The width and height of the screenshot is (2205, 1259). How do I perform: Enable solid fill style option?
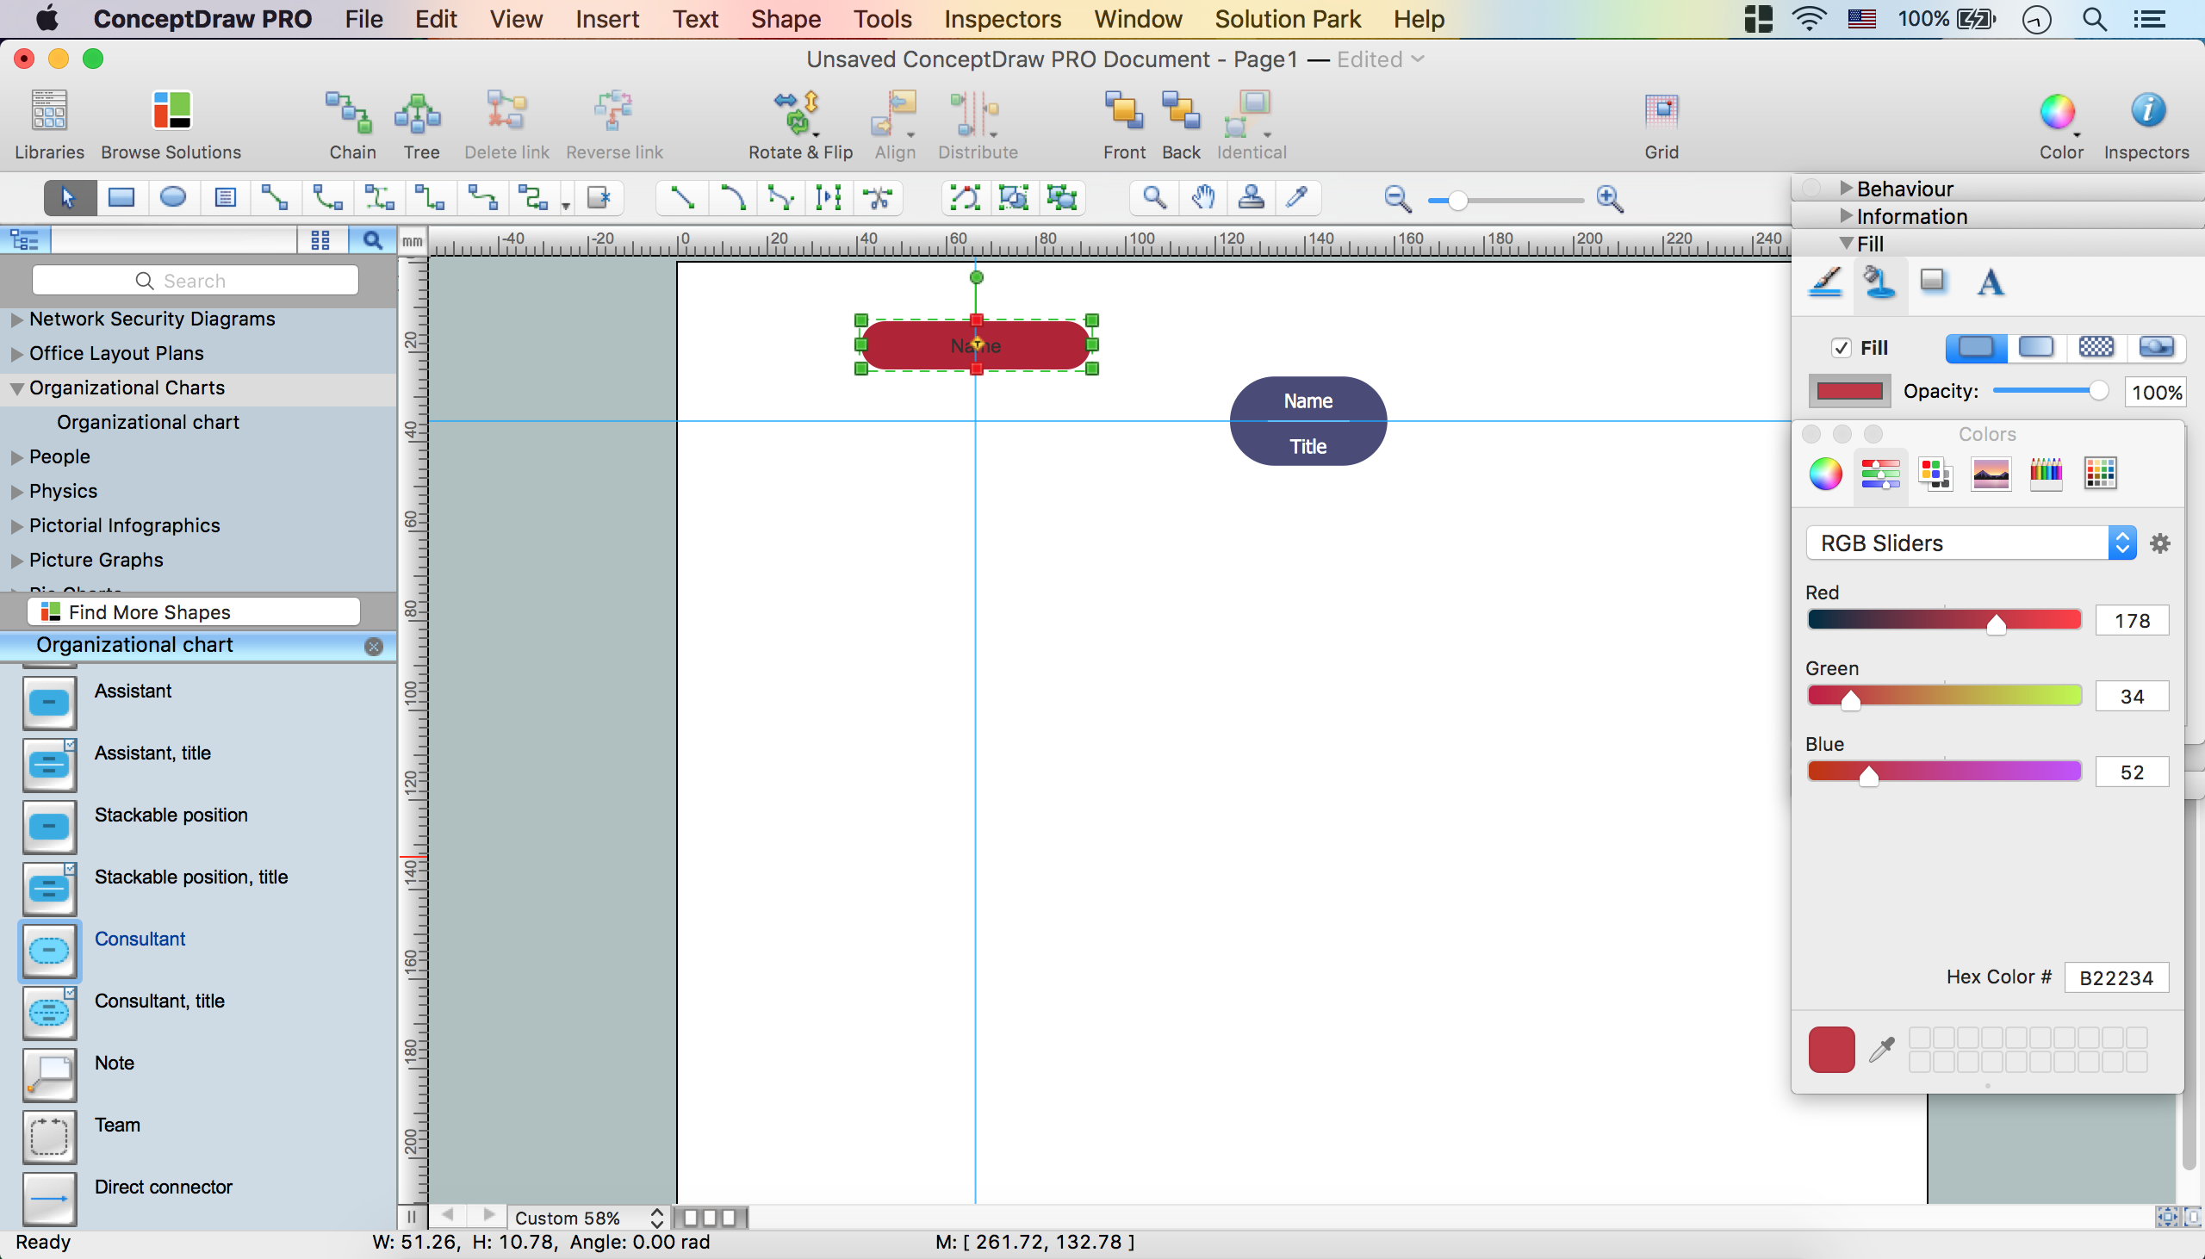[x=1973, y=348]
